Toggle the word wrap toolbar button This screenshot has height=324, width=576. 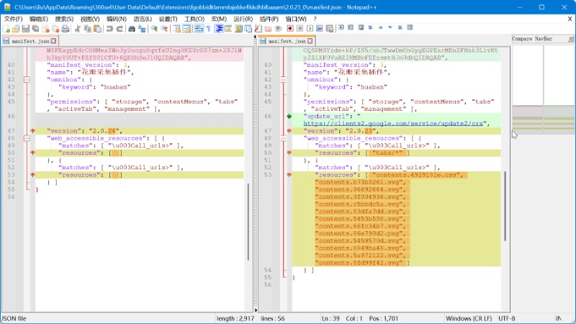pyautogui.click(x=198, y=29)
